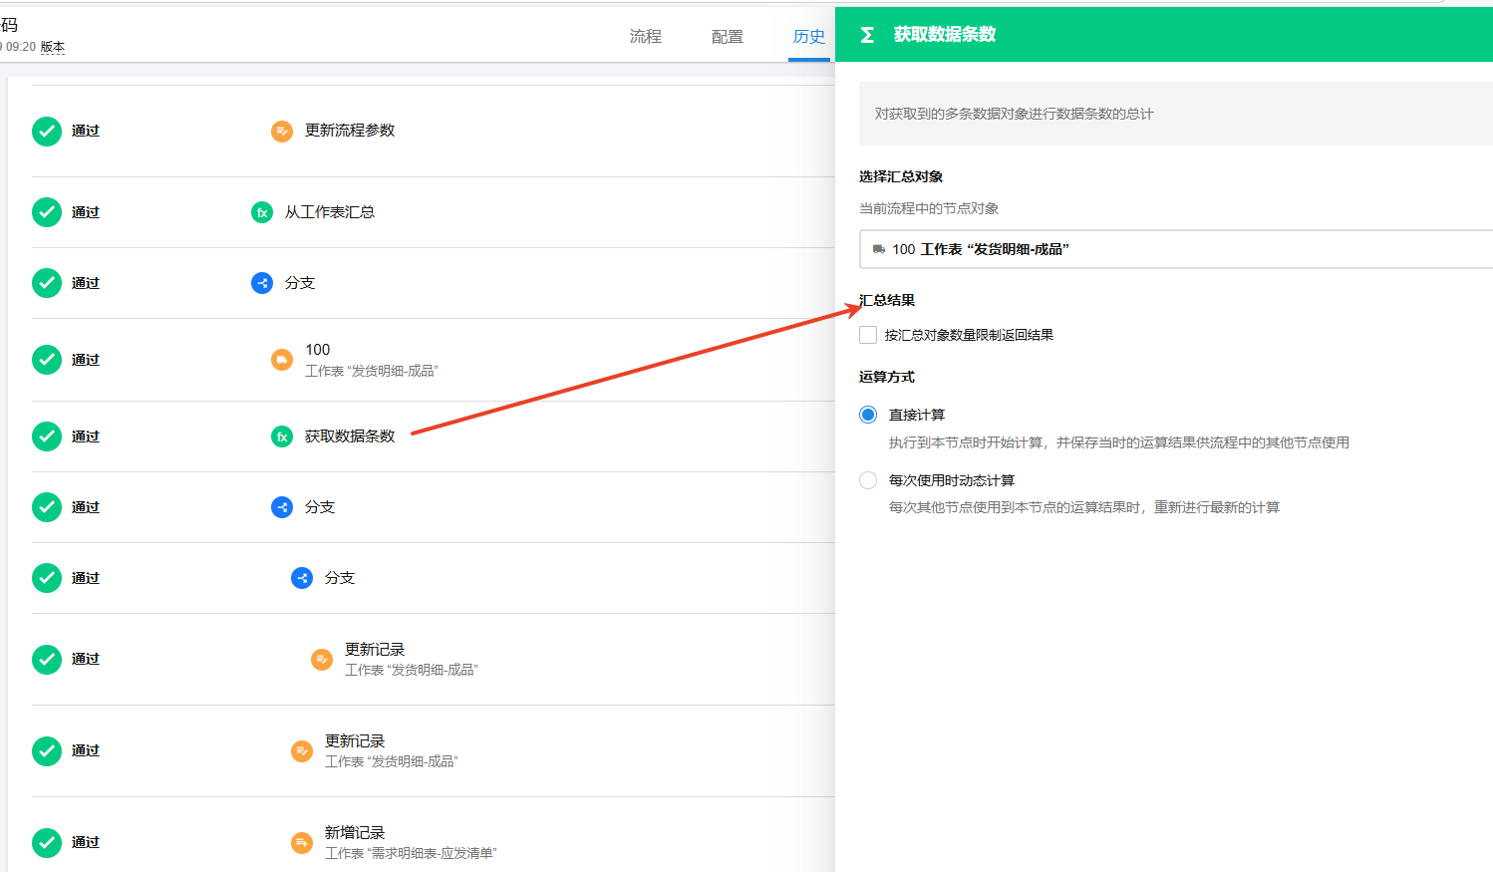Open the 历史 tab

click(x=808, y=37)
